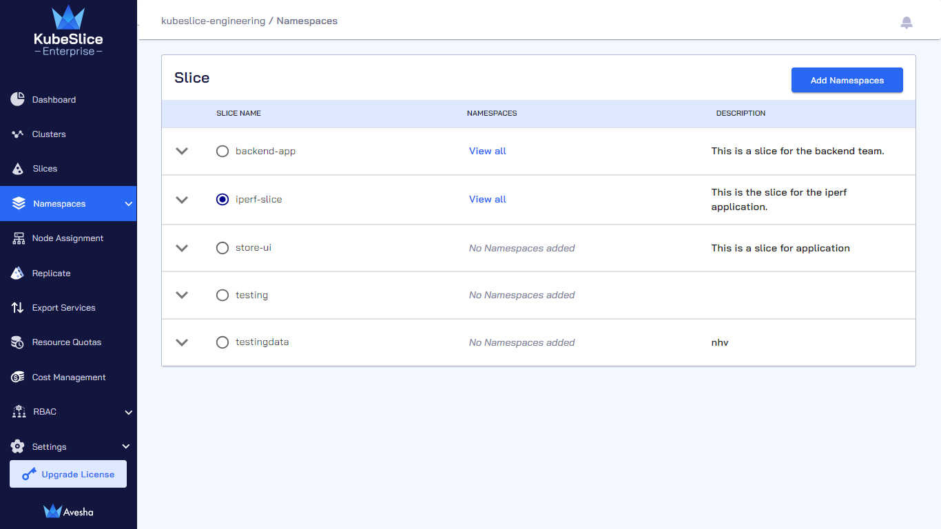
Task: Click backend team slice description text
Action: (798, 151)
